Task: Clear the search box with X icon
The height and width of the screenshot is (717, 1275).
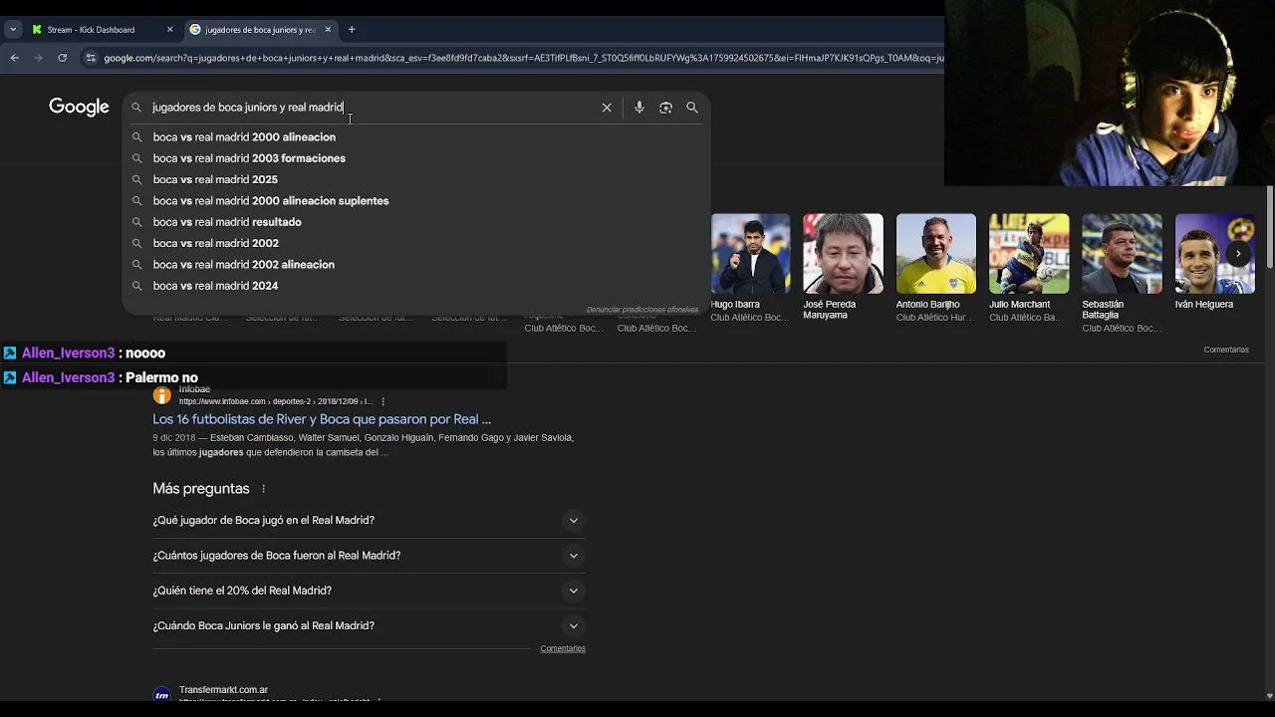Action: [607, 108]
